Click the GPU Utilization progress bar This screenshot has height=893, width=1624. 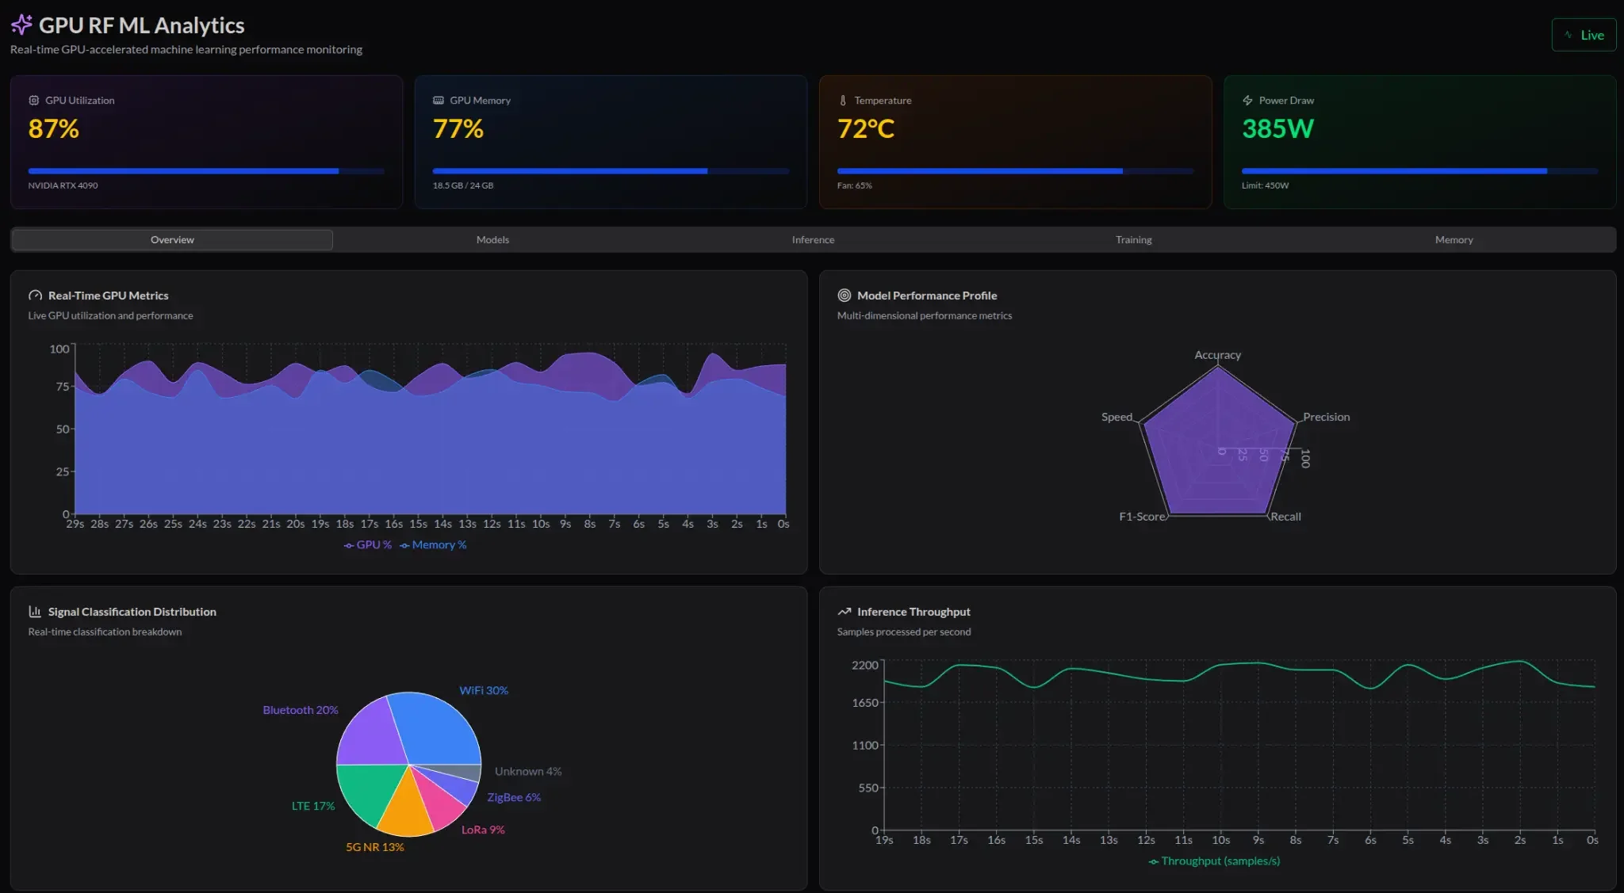206,171
